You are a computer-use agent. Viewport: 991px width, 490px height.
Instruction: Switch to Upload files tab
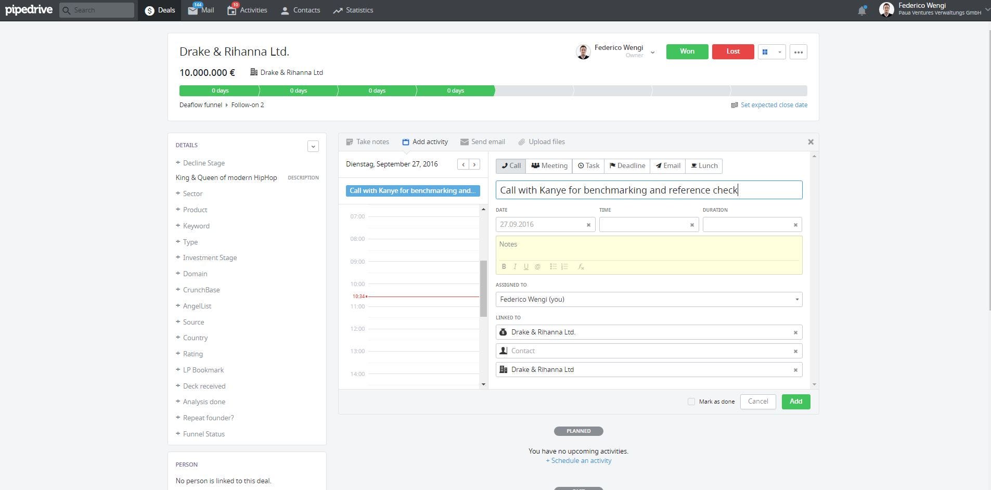(542, 141)
